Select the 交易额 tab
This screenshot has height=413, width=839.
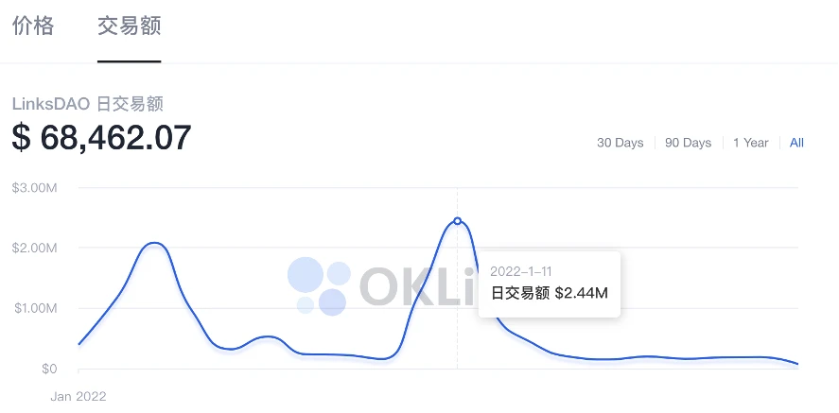[129, 26]
